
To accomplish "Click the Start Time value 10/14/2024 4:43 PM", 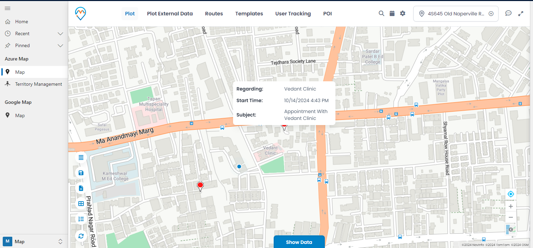I will [x=306, y=100].
